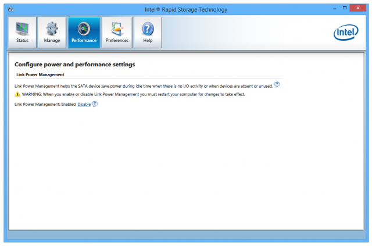The height and width of the screenshot is (246, 372).
Task: Click 'Link Power Management: Enabled' status text
Action: point(45,105)
